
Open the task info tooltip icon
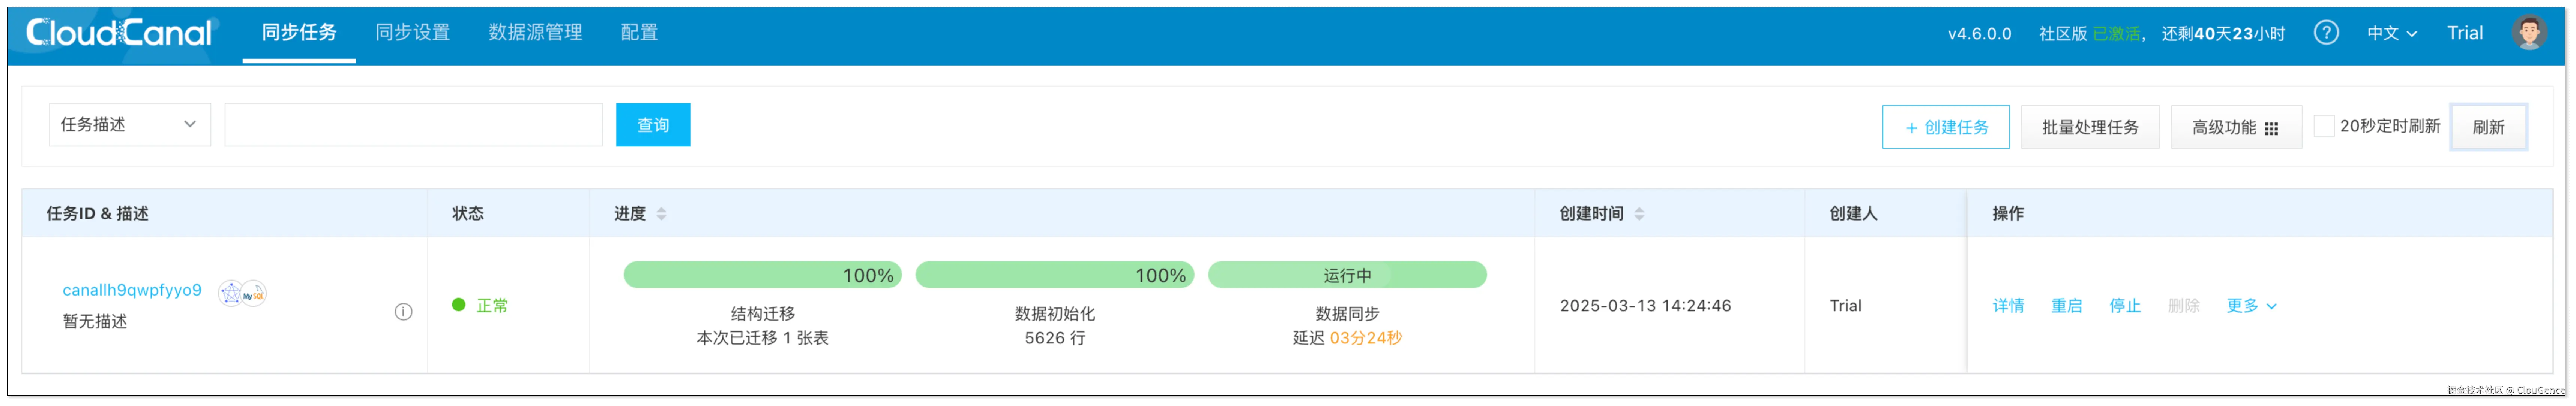pyautogui.click(x=404, y=311)
